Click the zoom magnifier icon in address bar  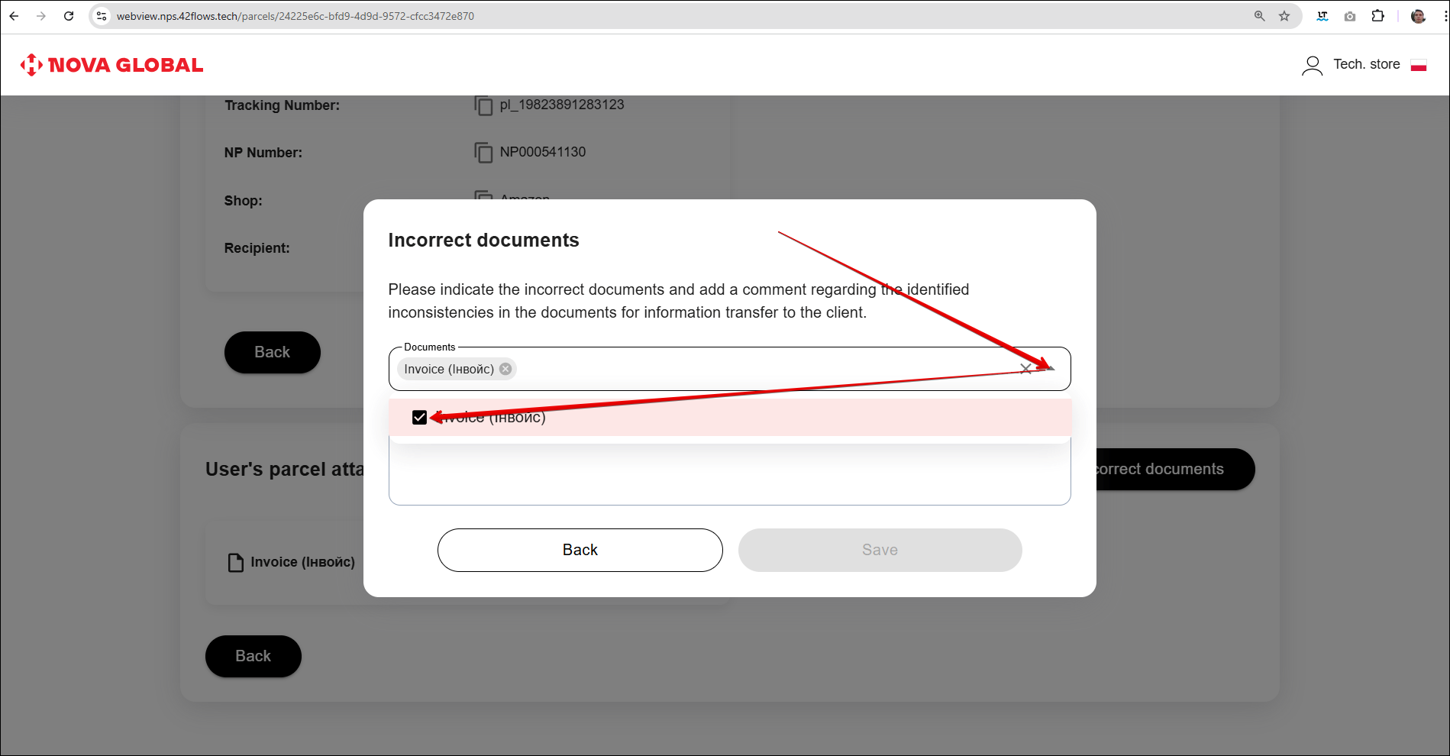(1259, 16)
